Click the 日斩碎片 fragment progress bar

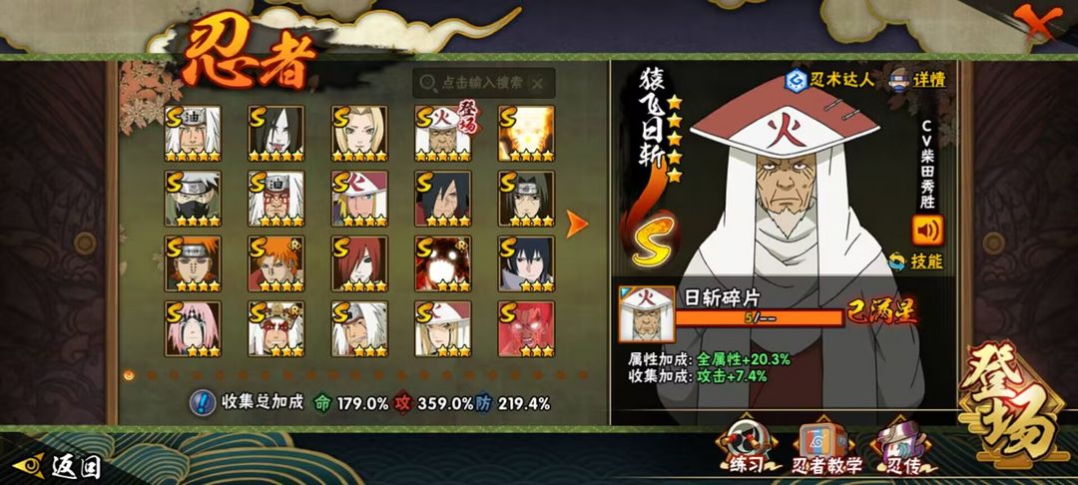pyautogui.click(x=759, y=318)
